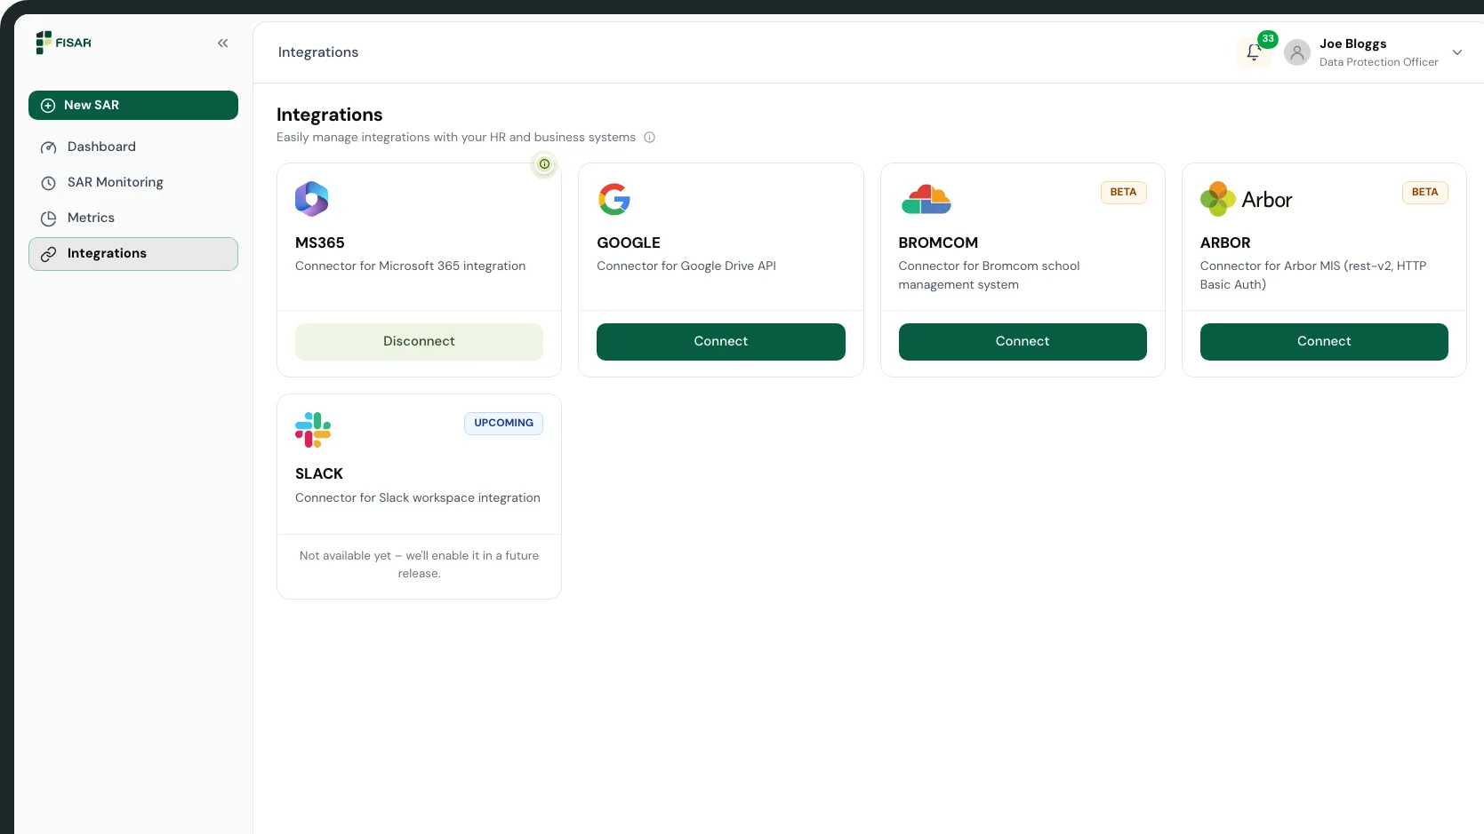
Task: Click the Integrations link icon
Action: (48, 254)
